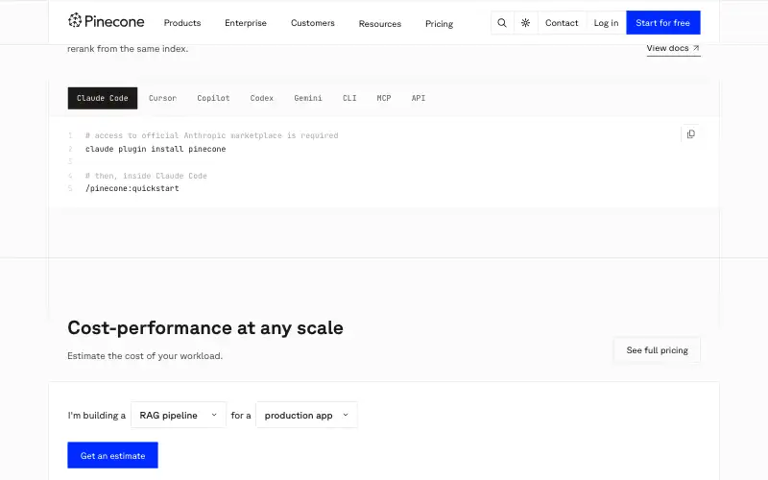Click the Get an estimate button
The width and height of the screenshot is (768, 480).
click(112, 455)
